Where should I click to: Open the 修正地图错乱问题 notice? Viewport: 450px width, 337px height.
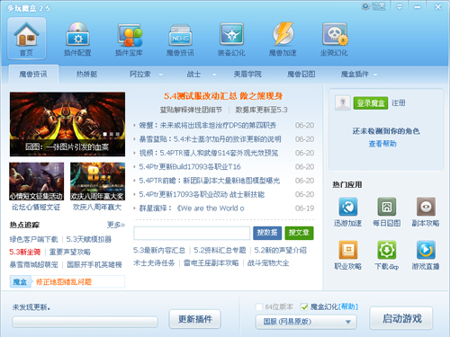click(x=64, y=282)
